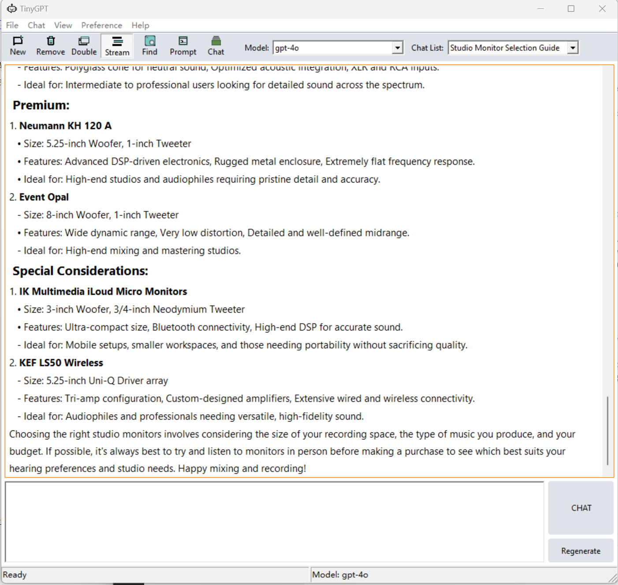The image size is (618, 585).
Task: Click the Double toolbar icon
Action: pos(84,46)
